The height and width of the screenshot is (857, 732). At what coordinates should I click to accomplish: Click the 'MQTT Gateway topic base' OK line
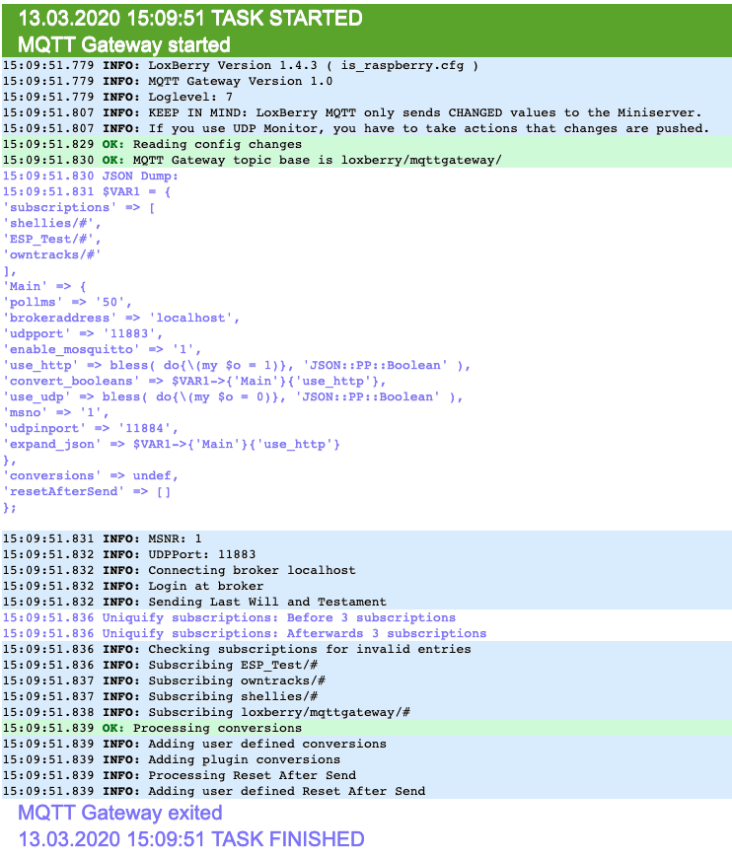point(367,160)
